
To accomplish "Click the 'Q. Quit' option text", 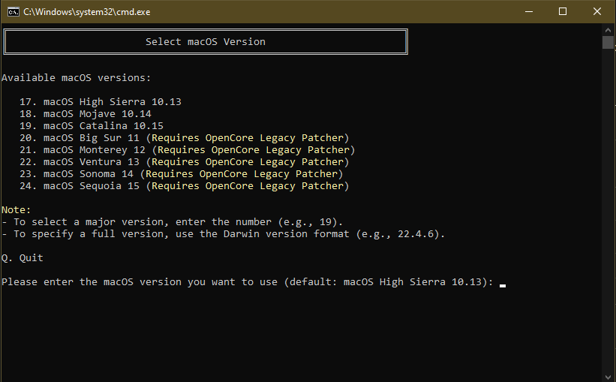I will (23, 258).
